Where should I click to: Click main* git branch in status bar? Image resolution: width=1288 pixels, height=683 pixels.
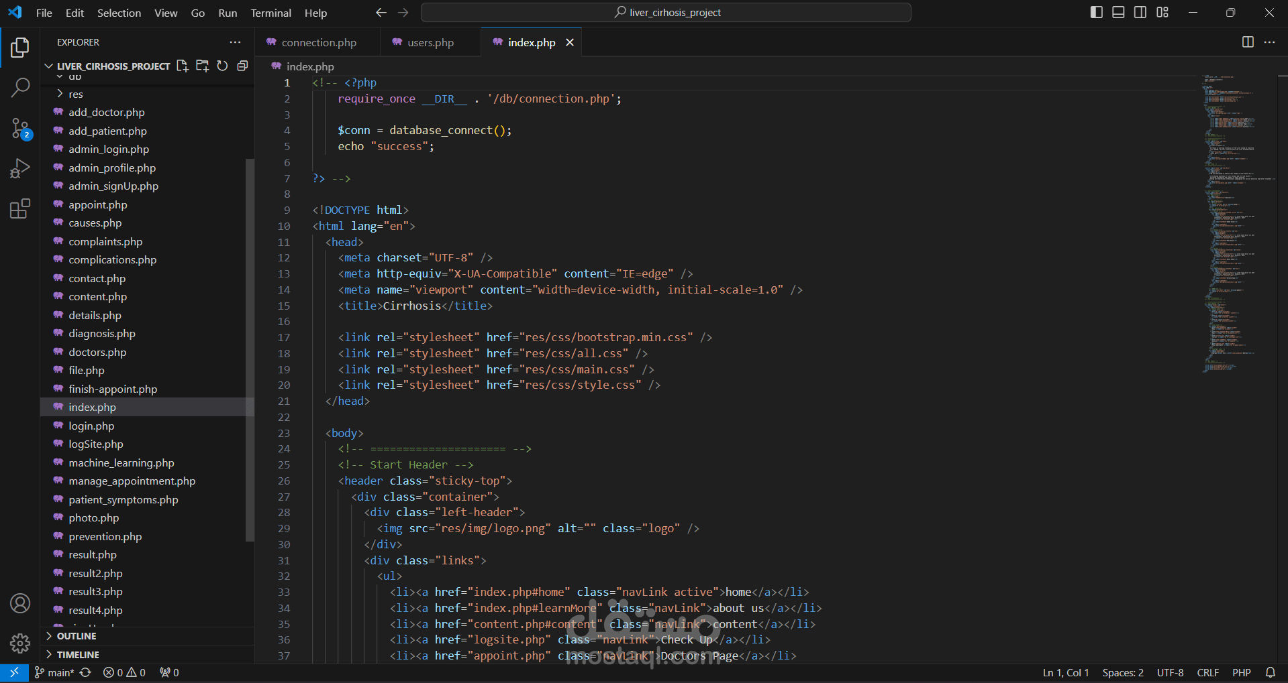[54, 672]
